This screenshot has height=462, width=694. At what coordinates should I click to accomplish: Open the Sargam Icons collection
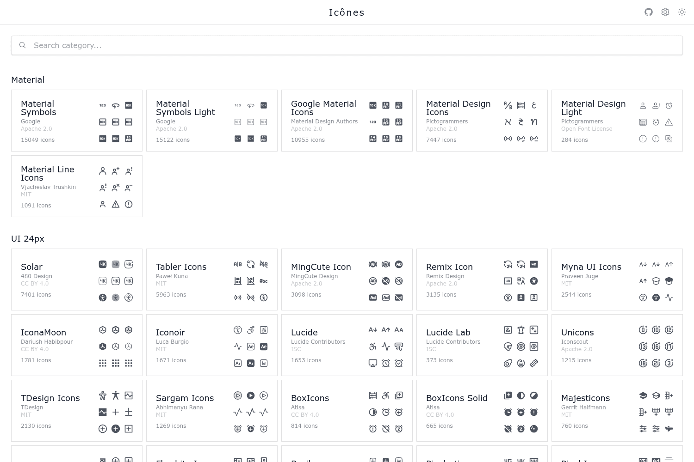pos(212,411)
